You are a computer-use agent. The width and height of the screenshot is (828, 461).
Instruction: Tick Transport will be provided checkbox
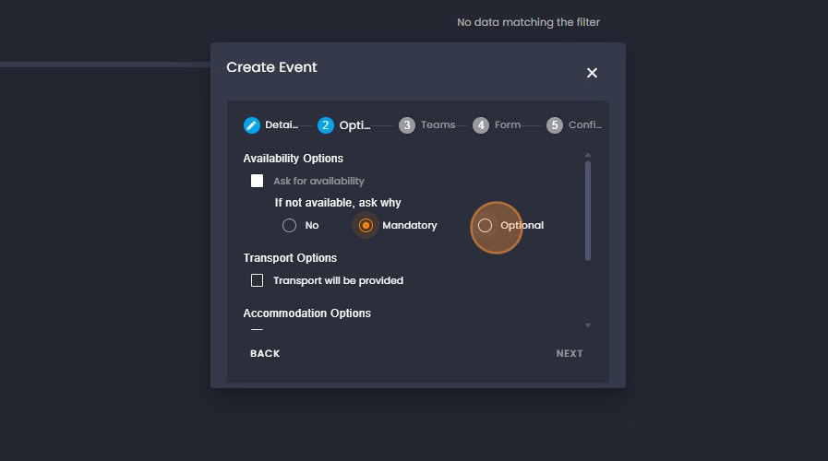click(258, 280)
